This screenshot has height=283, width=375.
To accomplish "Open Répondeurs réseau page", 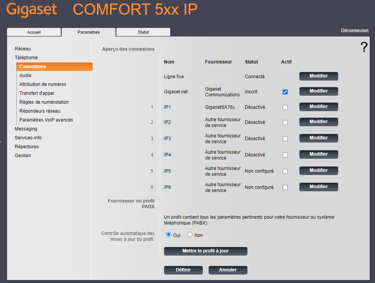I will 40,111.
